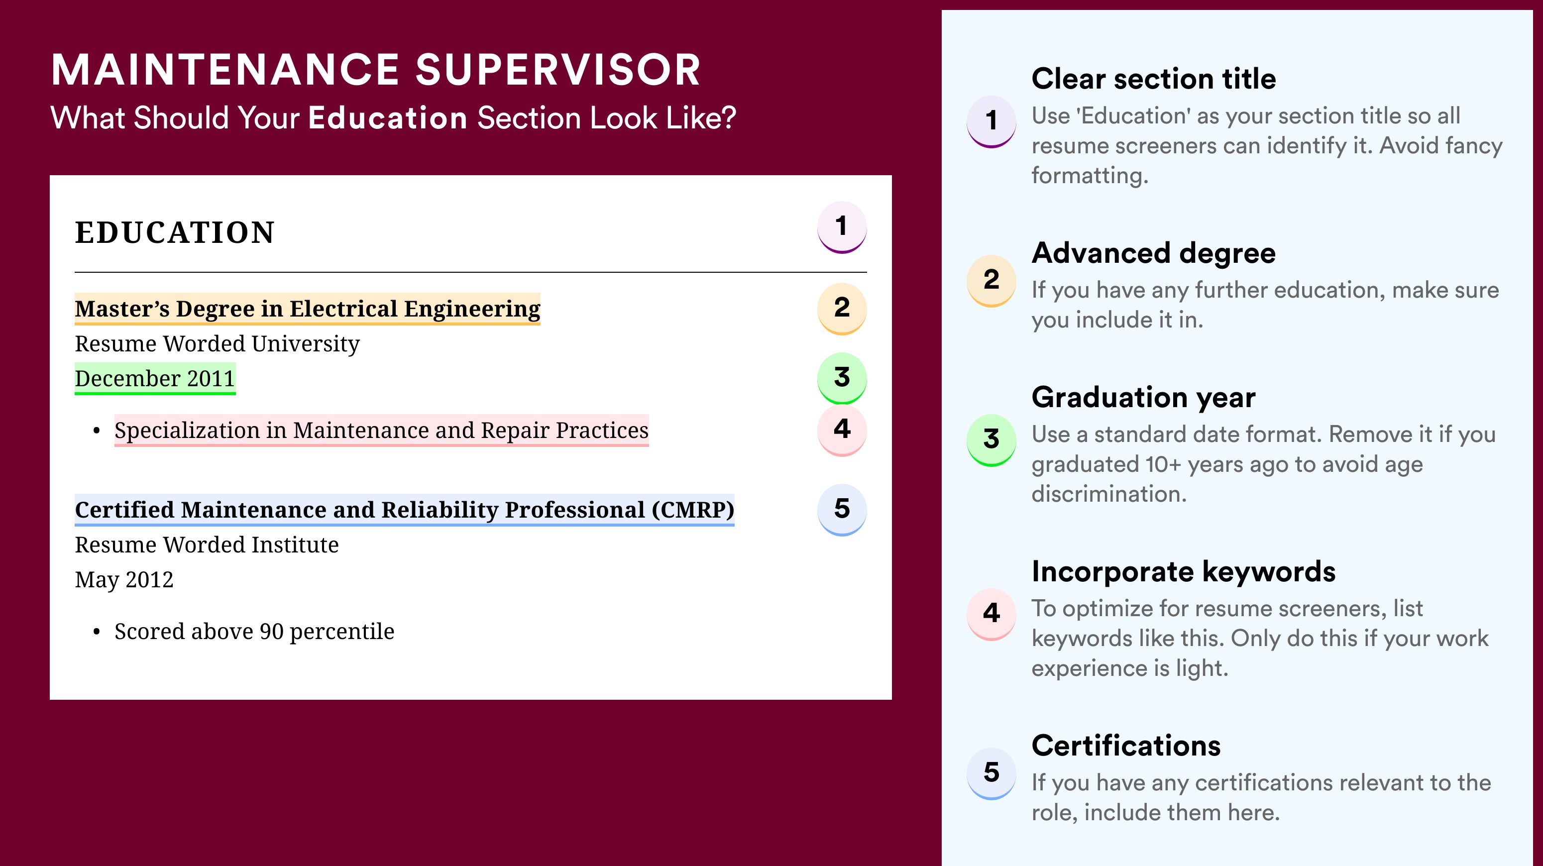The height and width of the screenshot is (866, 1543).
Task: Click the MAINTENANCE SUPERVISOR title
Action: pyautogui.click(x=376, y=70)
